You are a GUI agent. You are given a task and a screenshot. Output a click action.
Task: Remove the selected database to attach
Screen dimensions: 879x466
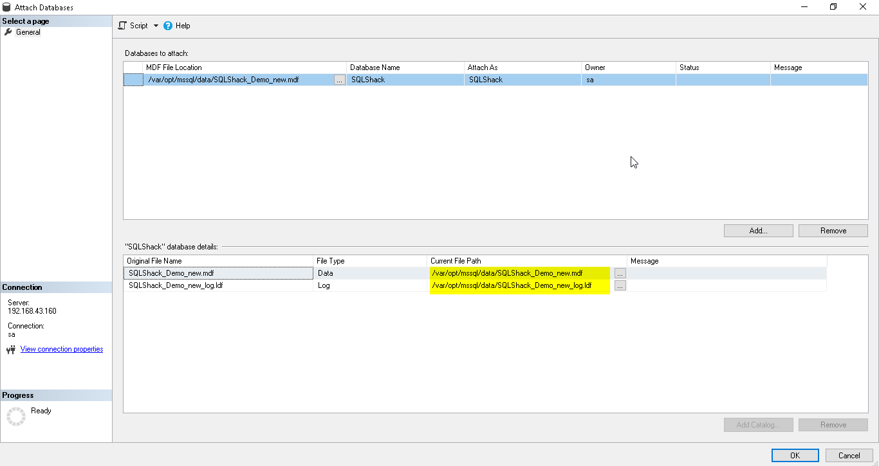click(833, 231)
